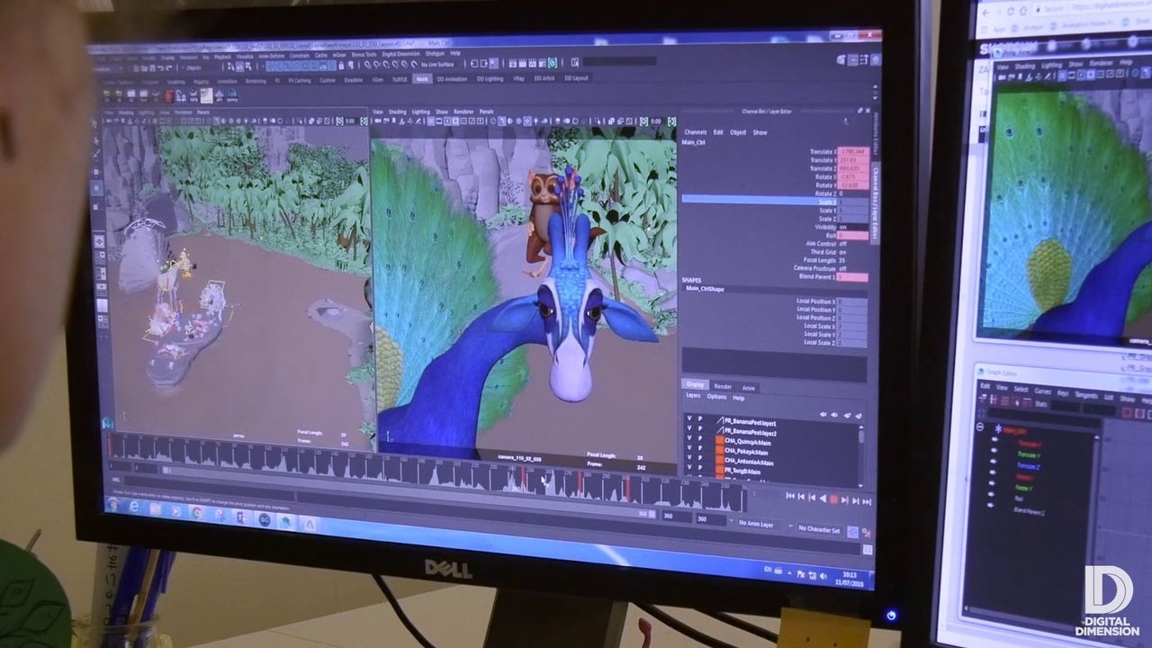Click the Roll channel value field
This screenshot has height=648, width=1152.
pos(853,236)
